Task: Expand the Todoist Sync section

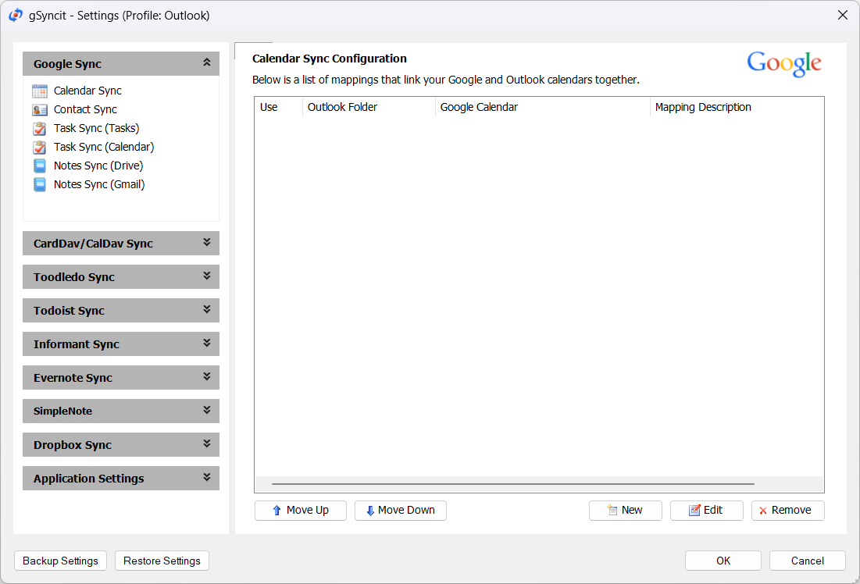Action: tap(120, 311)
